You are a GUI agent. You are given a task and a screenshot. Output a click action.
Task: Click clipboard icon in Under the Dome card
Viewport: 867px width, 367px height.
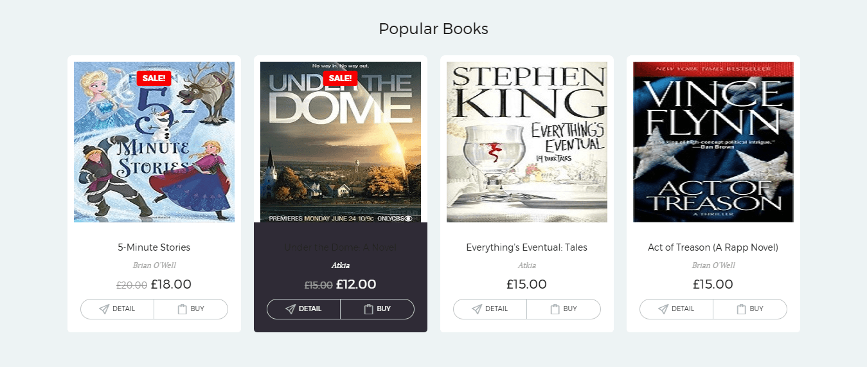(x=368, y=309)
